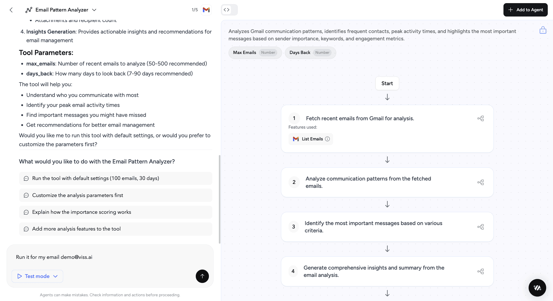Viewport: 553px width, 301px height.
Task: Click the chat panel scrollbar
Action: click(x=219, y=199)
